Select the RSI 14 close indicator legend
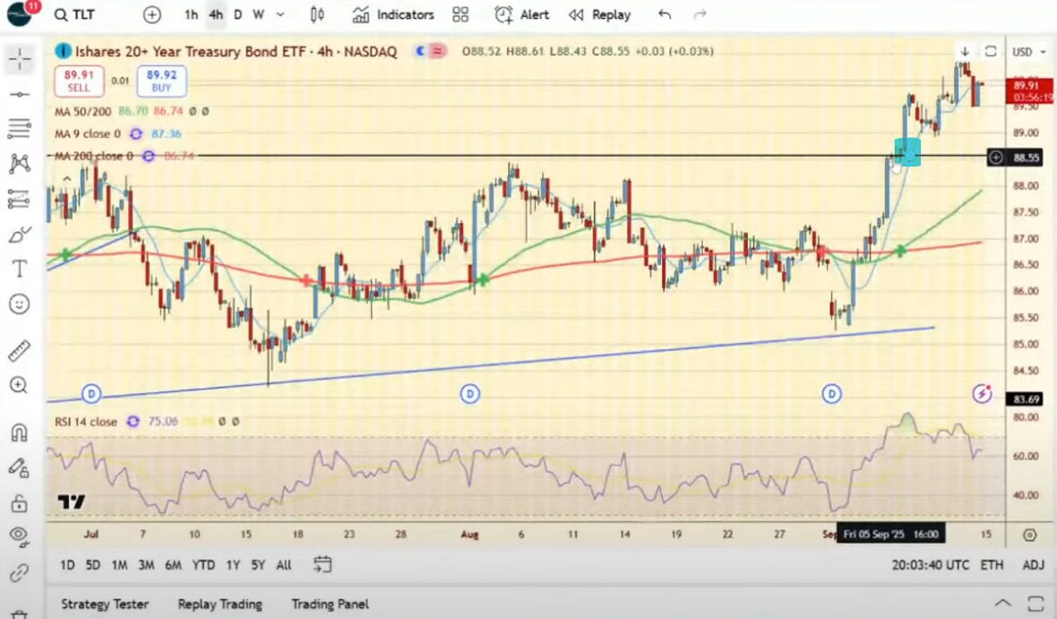 coord(86,421)
